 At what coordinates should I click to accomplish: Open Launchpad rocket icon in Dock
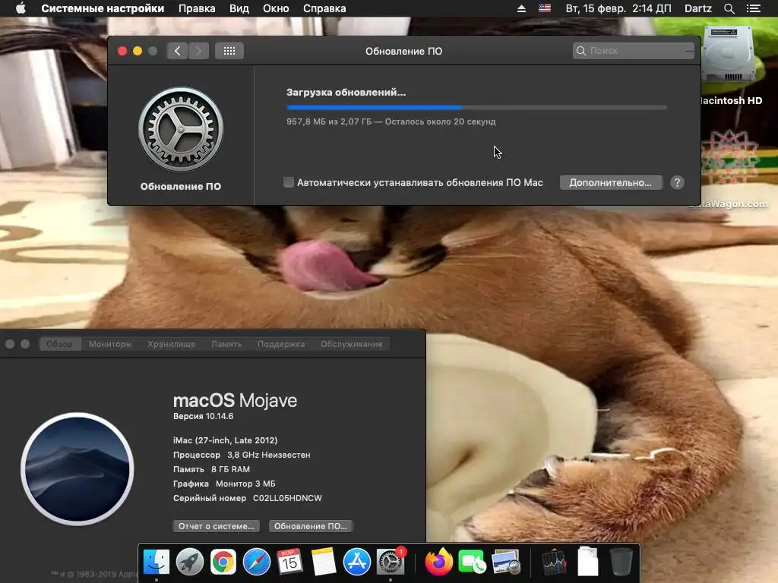click(189, 563)
